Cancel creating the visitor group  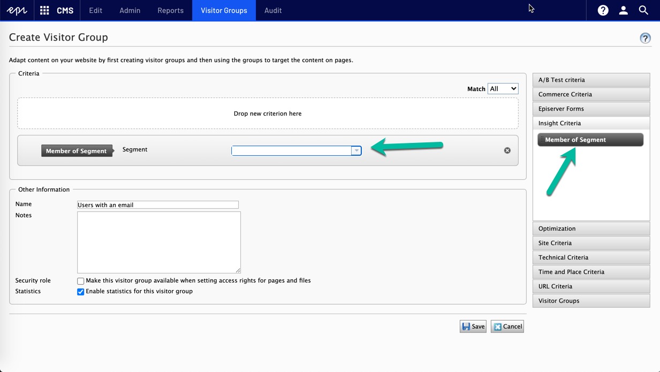507,327
